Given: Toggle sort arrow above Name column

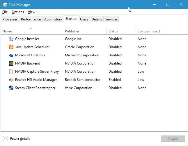Looking at the screenshot, I should click(x=31, y=28).
